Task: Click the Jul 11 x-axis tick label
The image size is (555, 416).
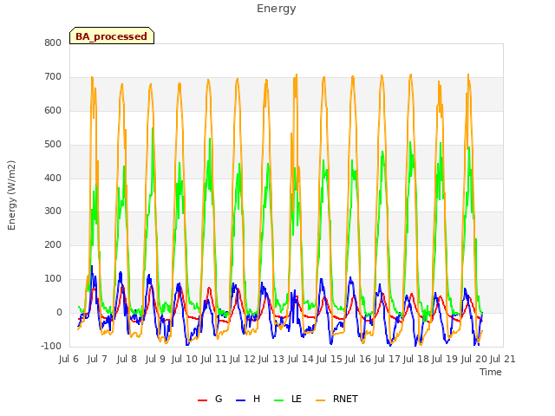Action: 213,360
